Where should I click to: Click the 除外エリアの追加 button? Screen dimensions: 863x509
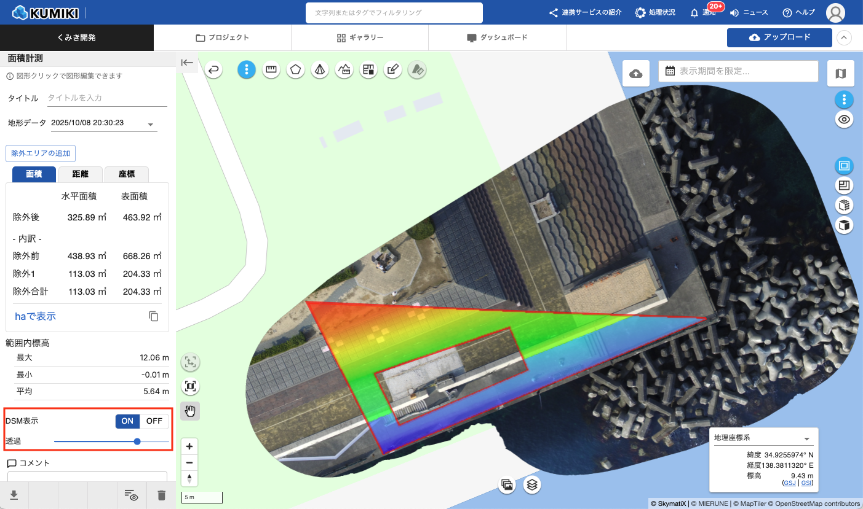click(41, 153)
